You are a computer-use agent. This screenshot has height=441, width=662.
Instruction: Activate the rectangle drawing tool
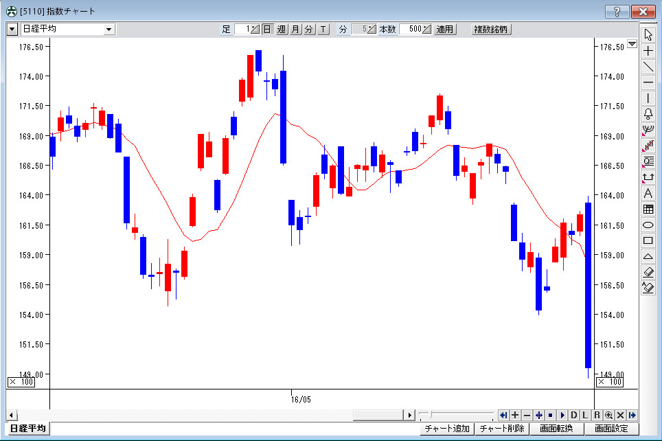click(x=648, y=240)
